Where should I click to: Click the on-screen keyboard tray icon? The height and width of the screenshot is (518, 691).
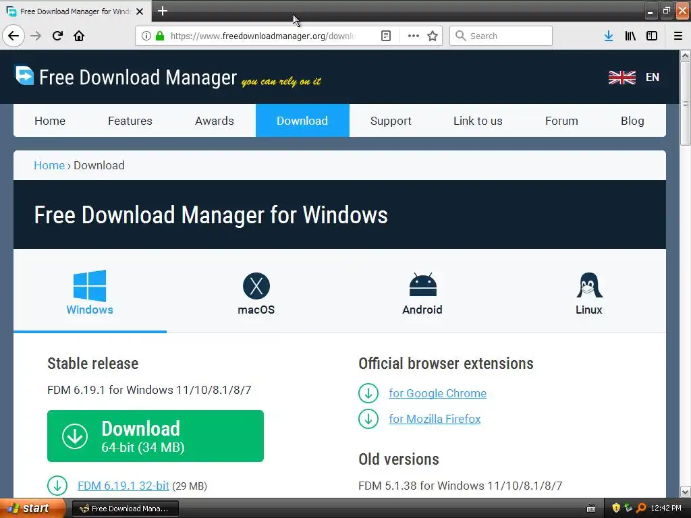coord(591,509)
